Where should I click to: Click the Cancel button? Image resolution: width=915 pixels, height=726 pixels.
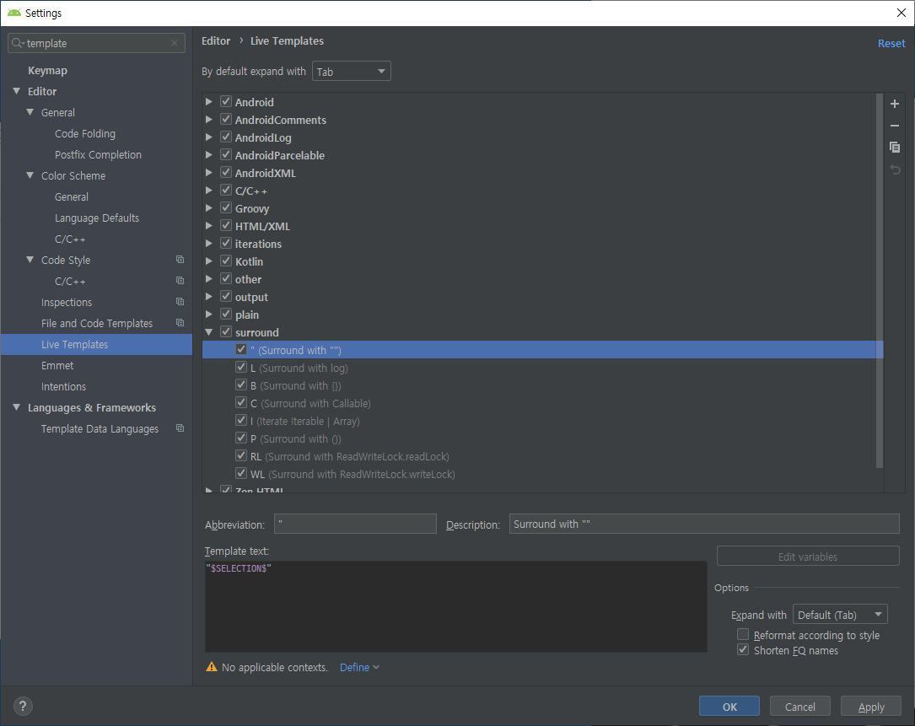pyautogui.click(x=800, y=706)
